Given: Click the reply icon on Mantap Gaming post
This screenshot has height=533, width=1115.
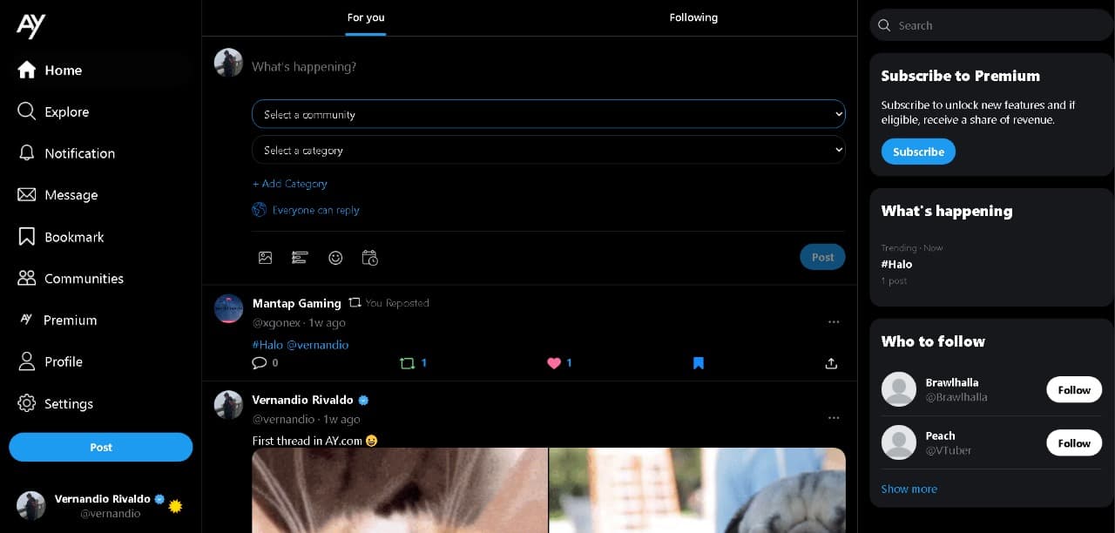Looking at the screenshot, I should [260, 363].
